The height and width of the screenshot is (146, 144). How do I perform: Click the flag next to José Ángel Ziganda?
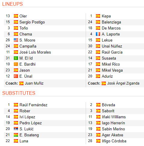coord(104,83)
